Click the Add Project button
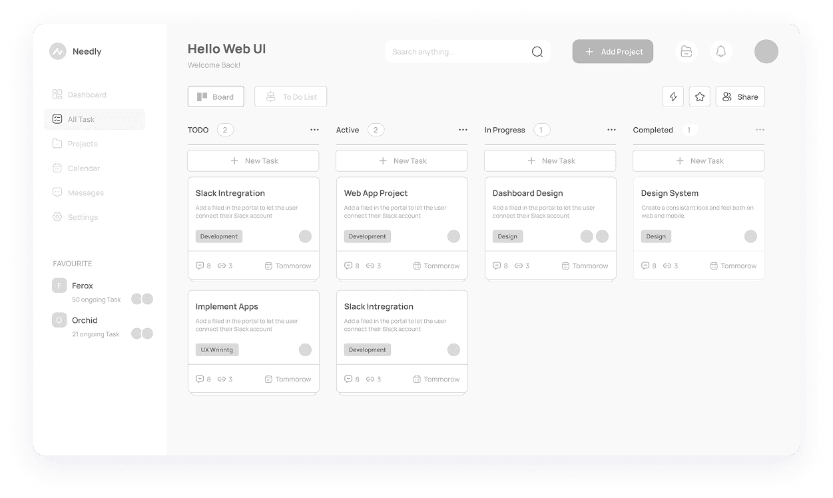Screen dimensions: 833x498 613,52
